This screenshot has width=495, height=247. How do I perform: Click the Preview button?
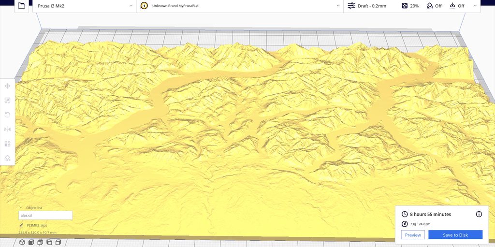pos(413,235)
